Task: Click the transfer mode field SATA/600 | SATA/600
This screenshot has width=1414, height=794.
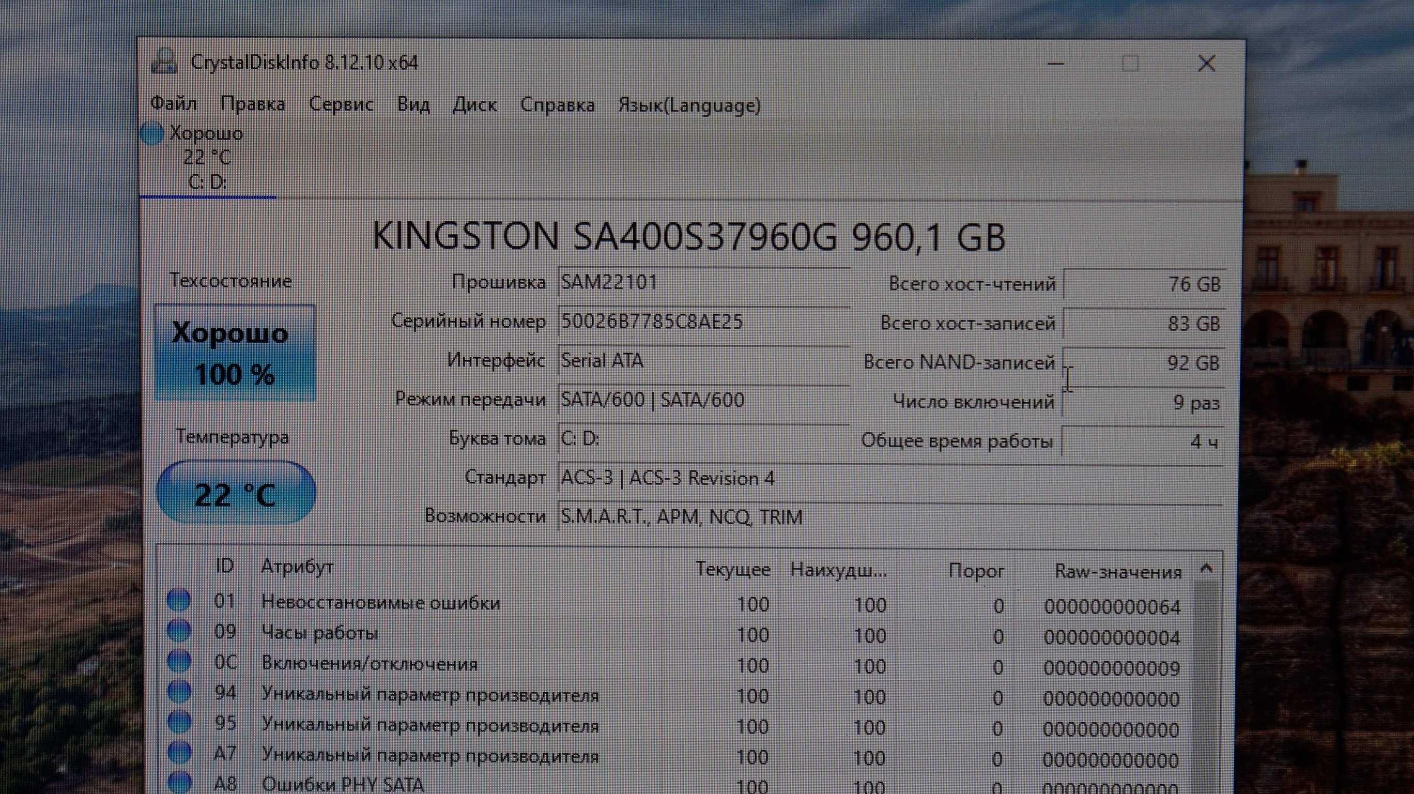Action: 703,400
